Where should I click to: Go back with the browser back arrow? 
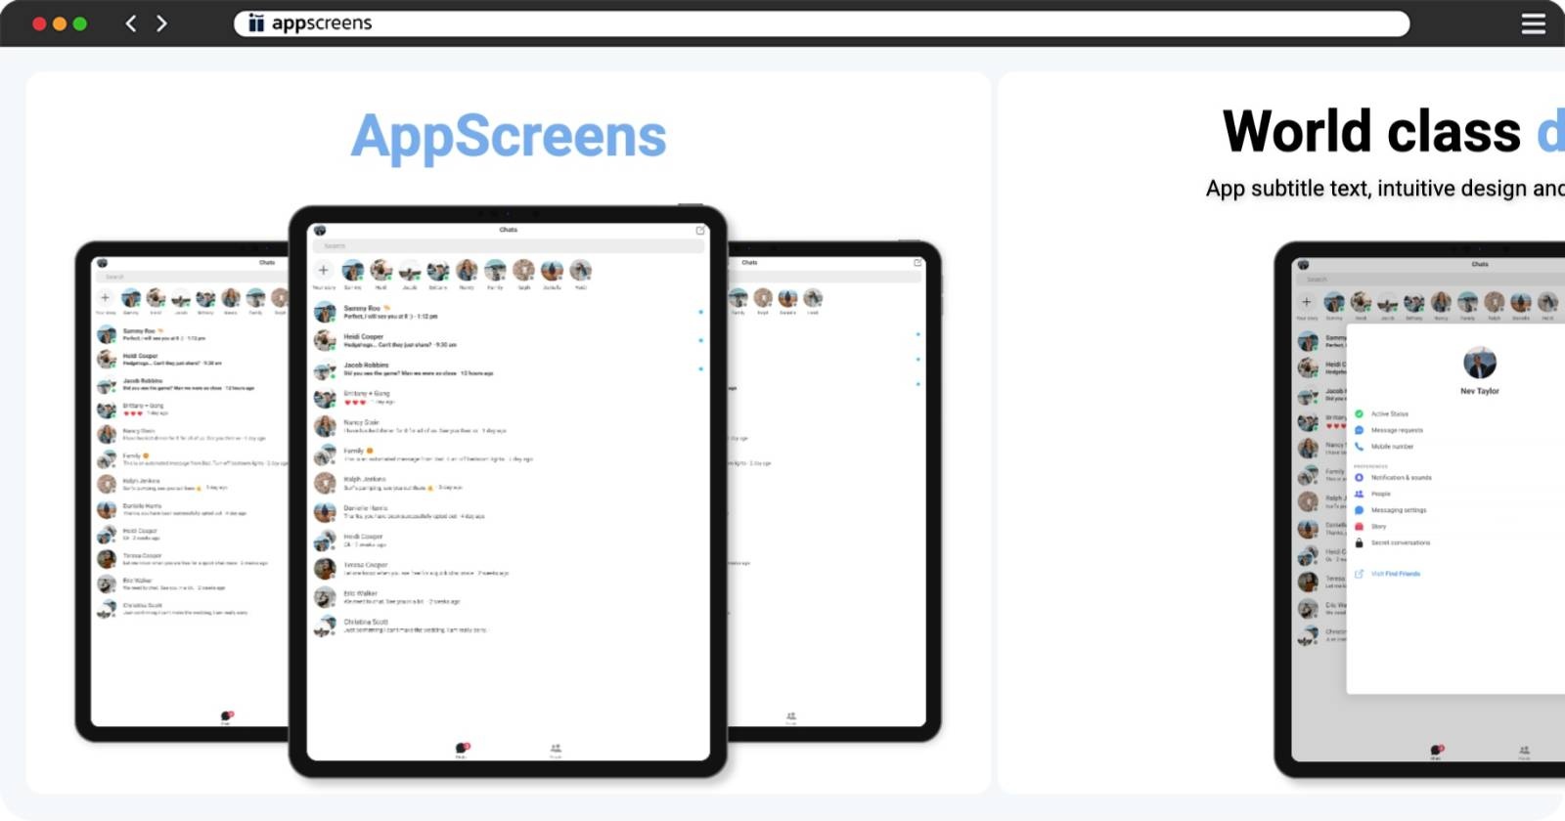131,23
